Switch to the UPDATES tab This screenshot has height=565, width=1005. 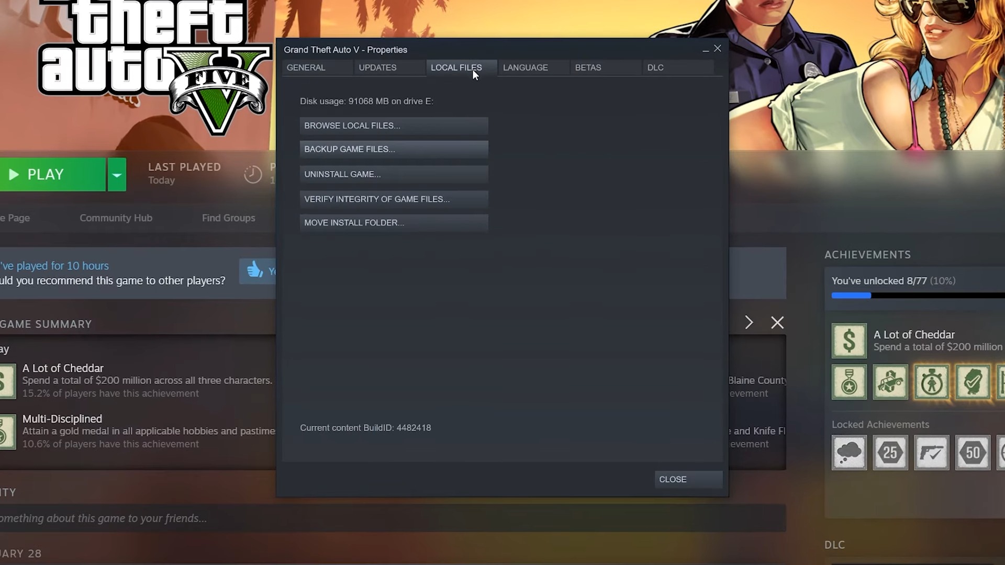point(377,67)
